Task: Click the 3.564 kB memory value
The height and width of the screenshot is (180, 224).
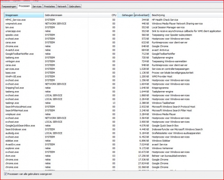Action: point(144,118)
